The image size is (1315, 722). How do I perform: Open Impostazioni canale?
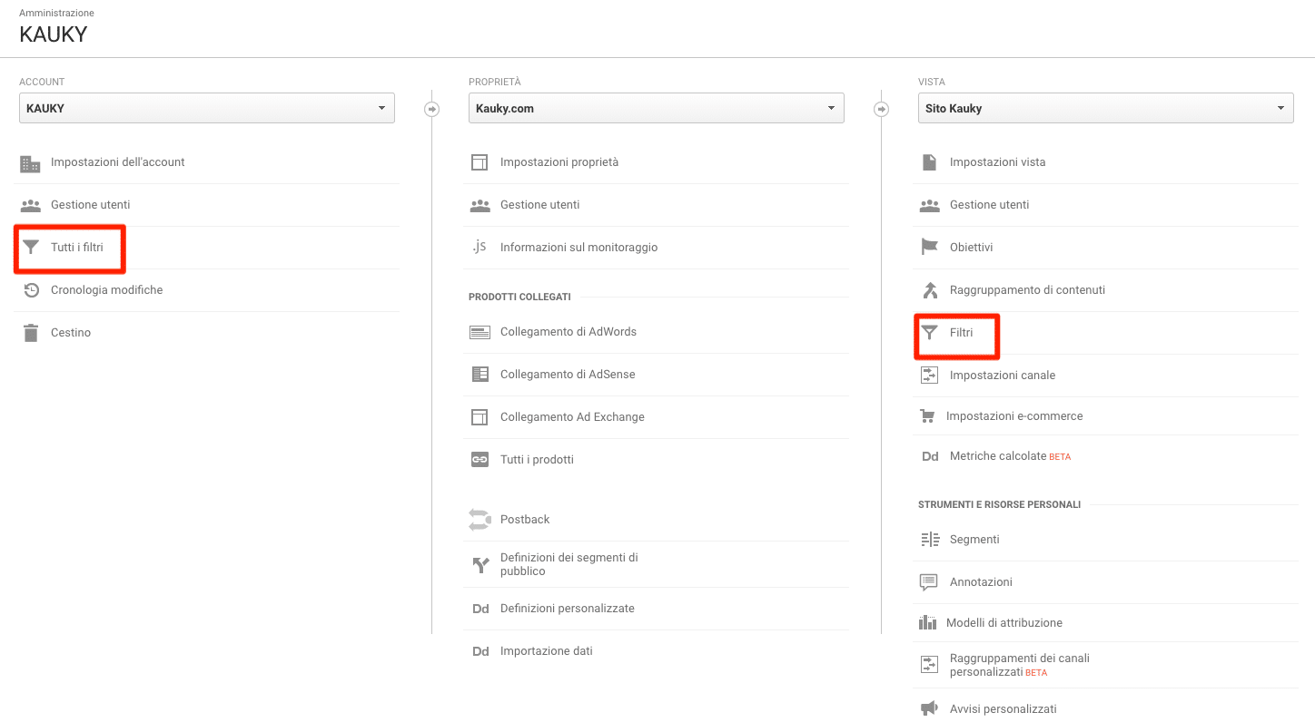coord(1003,376)
